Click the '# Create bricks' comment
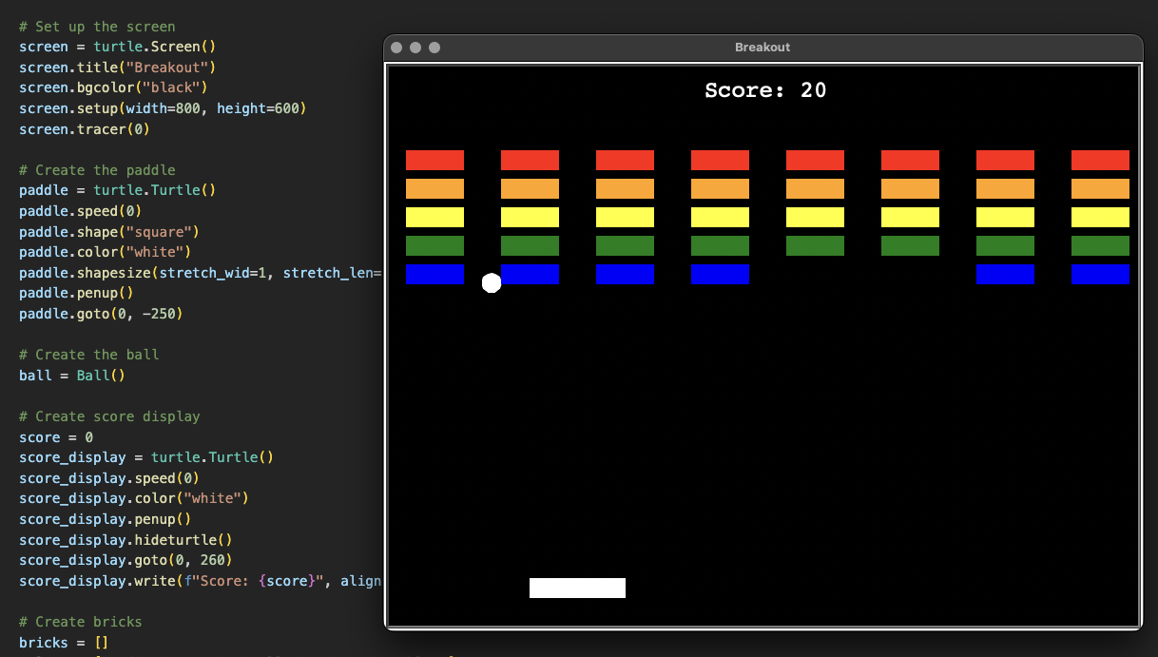The image size is (1158, 657). pyautogui.click(x=81, y=622)
